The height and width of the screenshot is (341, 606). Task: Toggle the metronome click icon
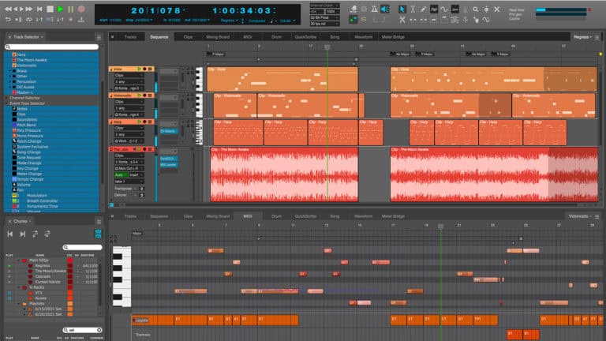pos(374,9)
